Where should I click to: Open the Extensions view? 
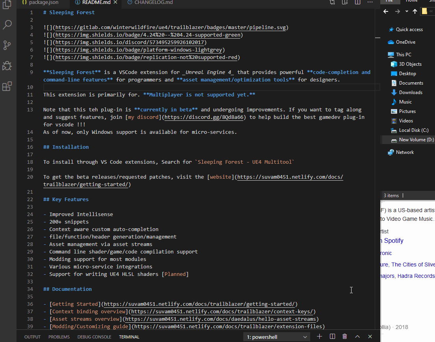tap(7, 86)
